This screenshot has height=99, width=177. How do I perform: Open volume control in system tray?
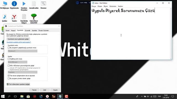[148, 97]
